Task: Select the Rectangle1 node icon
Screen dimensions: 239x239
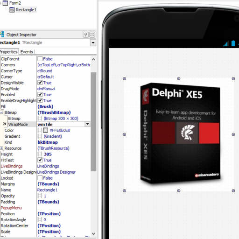Action: pos(12,10)
